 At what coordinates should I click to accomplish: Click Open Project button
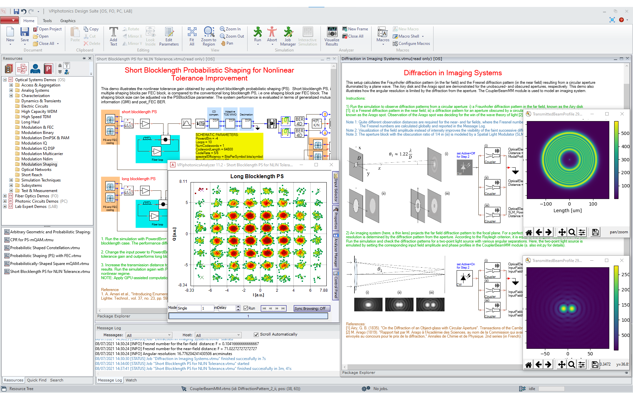(x=47, y=29)
